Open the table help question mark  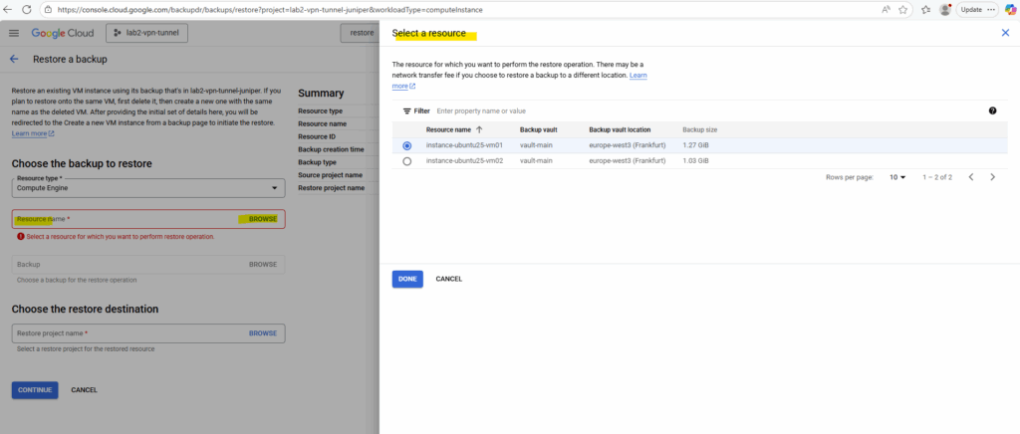(993, 111)
